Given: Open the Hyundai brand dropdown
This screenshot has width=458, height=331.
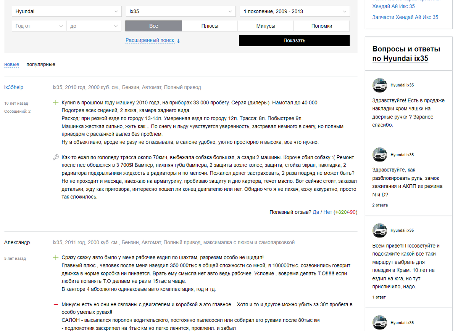Looking at the screenshot, I should point(66,11).
